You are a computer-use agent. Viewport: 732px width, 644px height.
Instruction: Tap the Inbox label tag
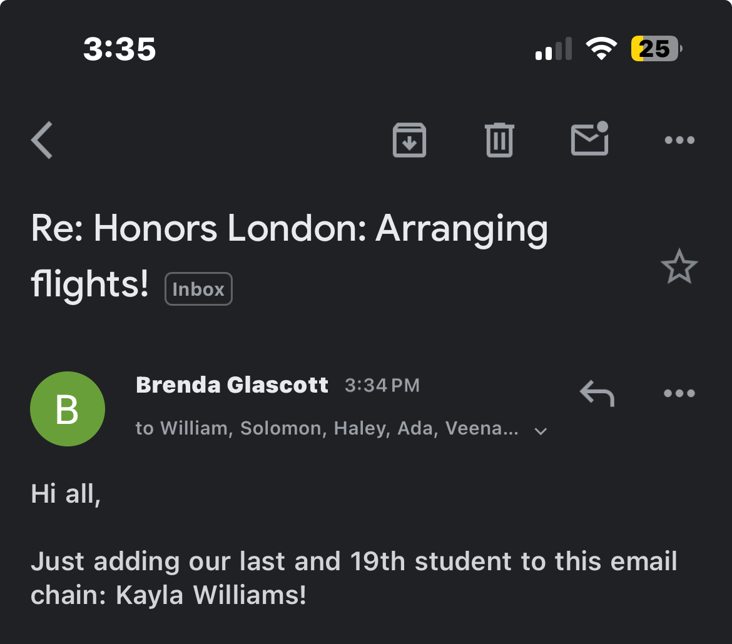pyautogui.click(x=198, y=289)
